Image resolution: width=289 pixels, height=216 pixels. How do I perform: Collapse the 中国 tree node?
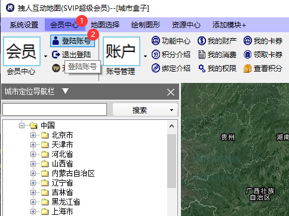point(21,125)
